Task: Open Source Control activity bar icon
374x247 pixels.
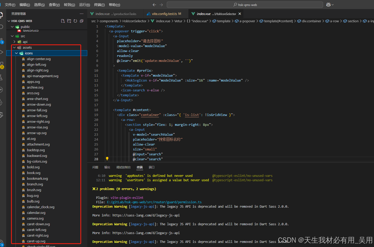Action: pyautogui.click(x=2, y=41)
